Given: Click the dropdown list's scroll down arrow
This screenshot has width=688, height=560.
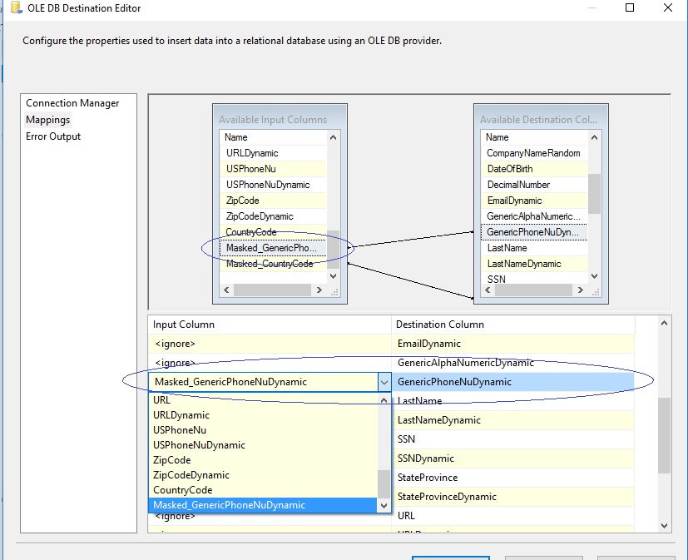Looking at the screenshot, I should coord(384,506).
